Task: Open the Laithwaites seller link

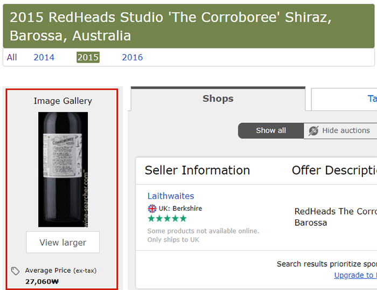Action: pyautogui.click(x=171, y=196)
